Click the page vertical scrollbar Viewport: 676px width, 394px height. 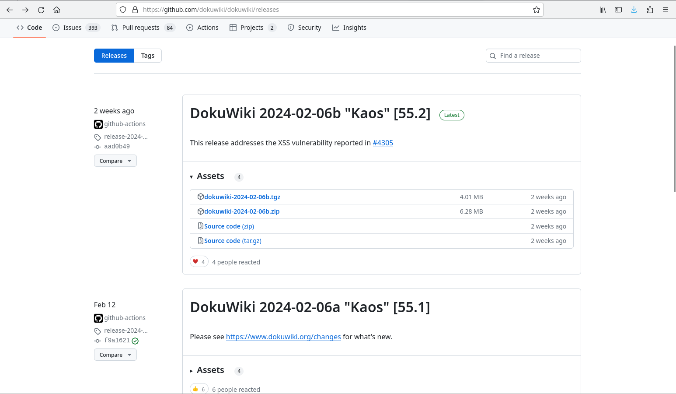click(674, 118)
